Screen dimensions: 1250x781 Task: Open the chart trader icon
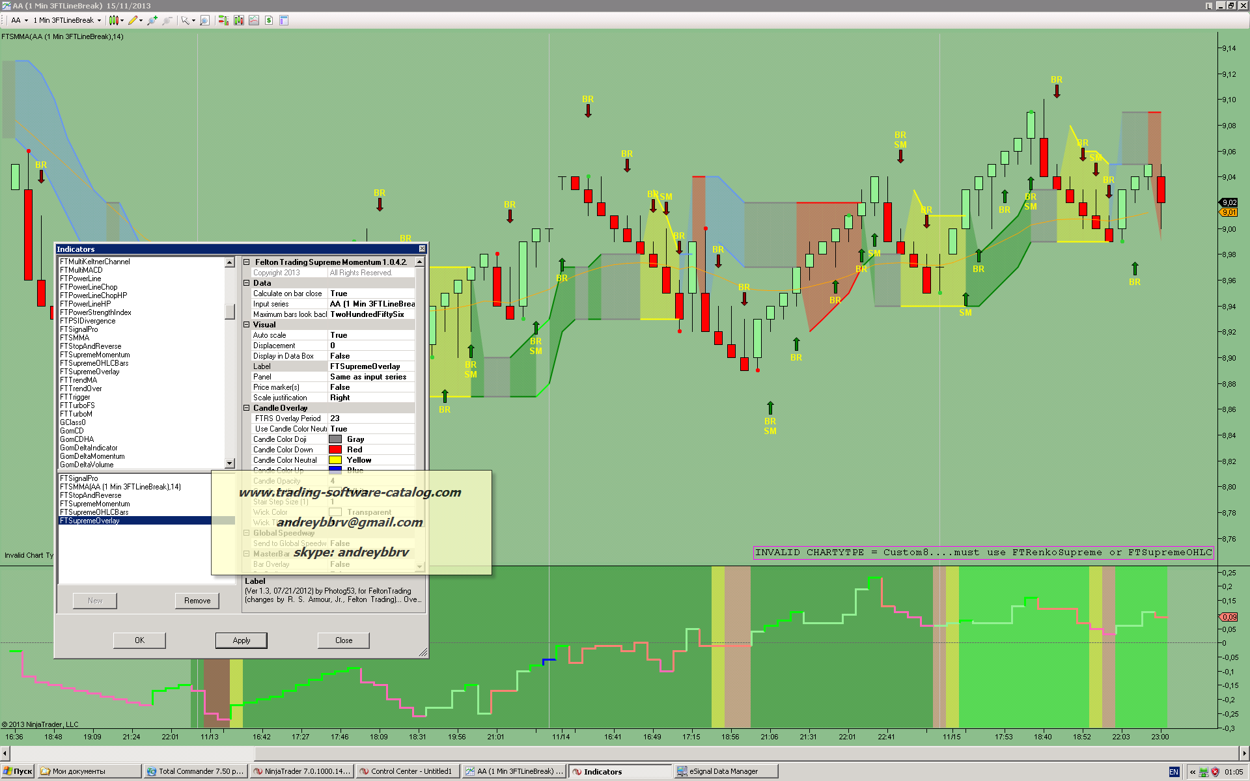pyautogui.click(x=223, y=20)
